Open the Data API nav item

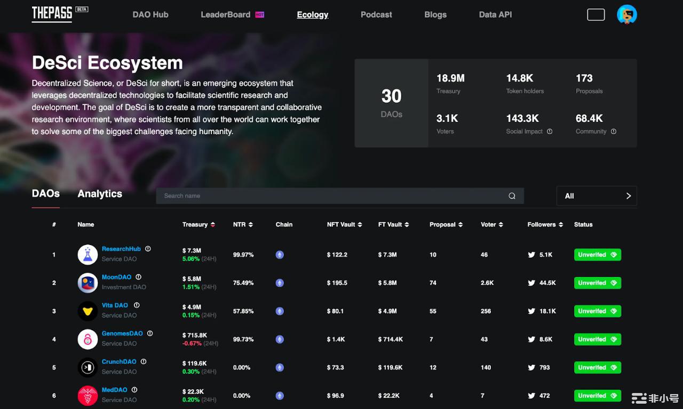[x=495, y=14]
